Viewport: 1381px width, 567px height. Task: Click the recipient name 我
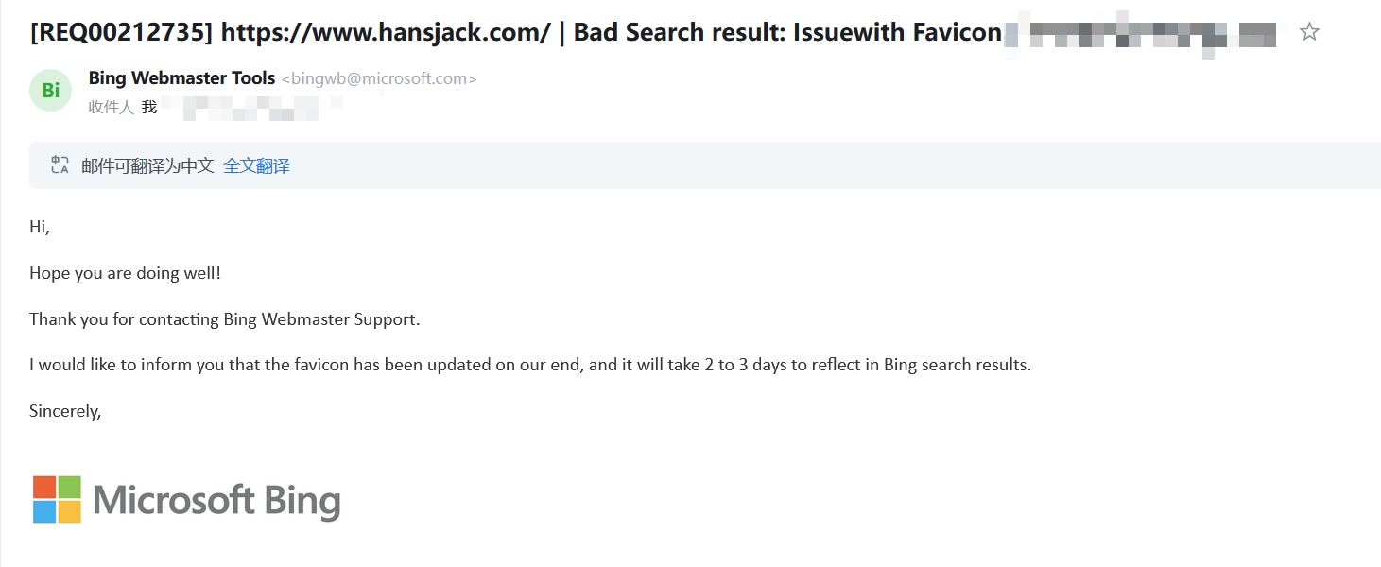click(149, 107)
